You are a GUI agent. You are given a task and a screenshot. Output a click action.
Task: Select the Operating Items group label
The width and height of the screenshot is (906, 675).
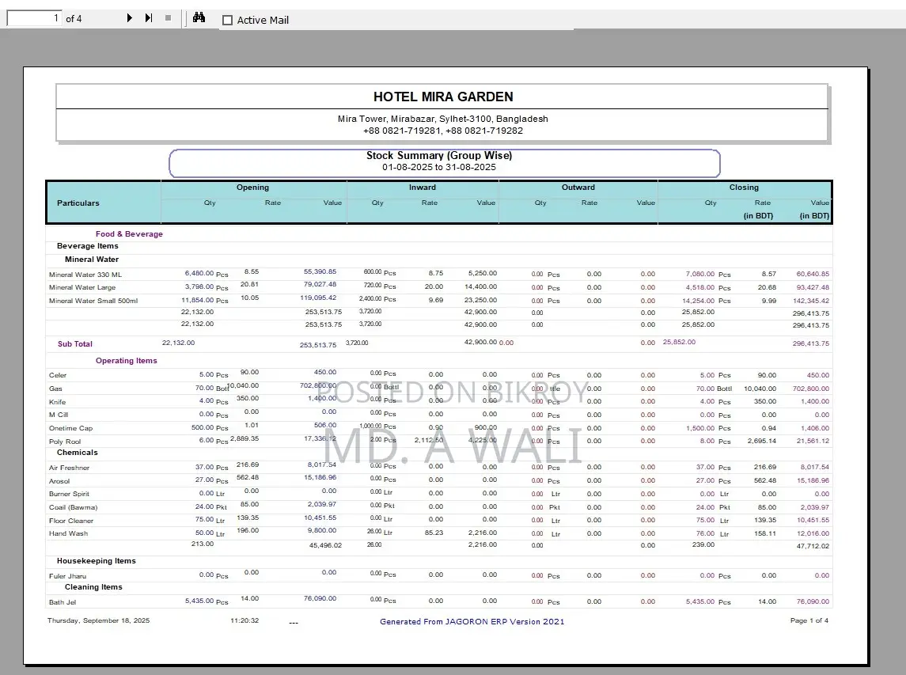[126, 361]
